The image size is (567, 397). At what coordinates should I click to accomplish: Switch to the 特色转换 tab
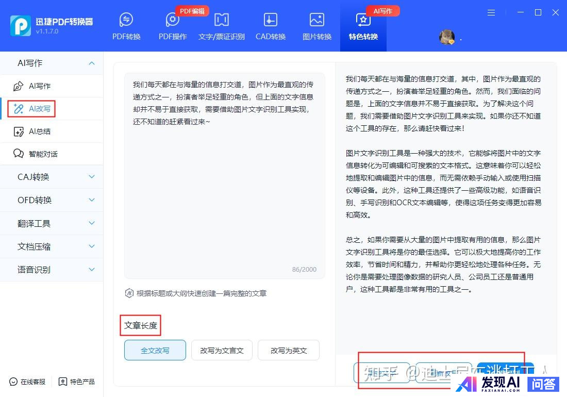[x=363, y=26]
